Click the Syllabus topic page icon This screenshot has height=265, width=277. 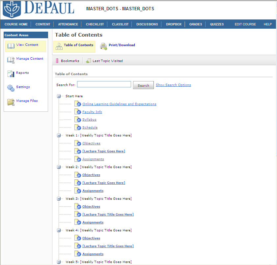pos(78,119)
